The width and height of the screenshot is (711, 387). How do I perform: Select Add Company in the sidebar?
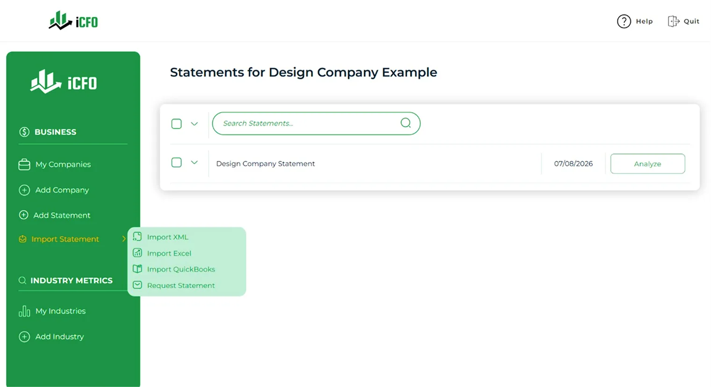62,190
